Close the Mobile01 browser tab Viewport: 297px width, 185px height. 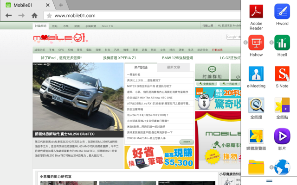point(48,5)
